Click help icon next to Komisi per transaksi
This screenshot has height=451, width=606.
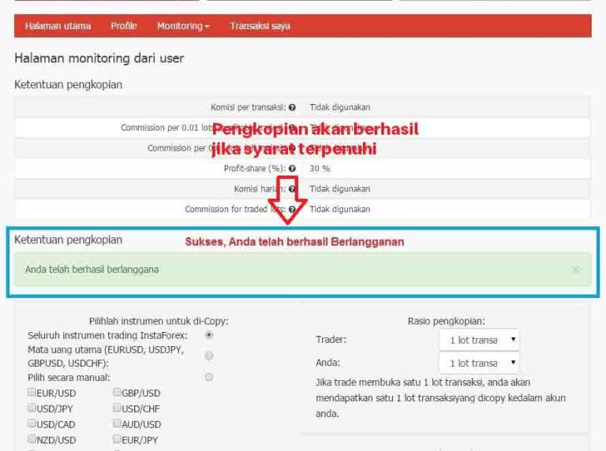(292, 107)
